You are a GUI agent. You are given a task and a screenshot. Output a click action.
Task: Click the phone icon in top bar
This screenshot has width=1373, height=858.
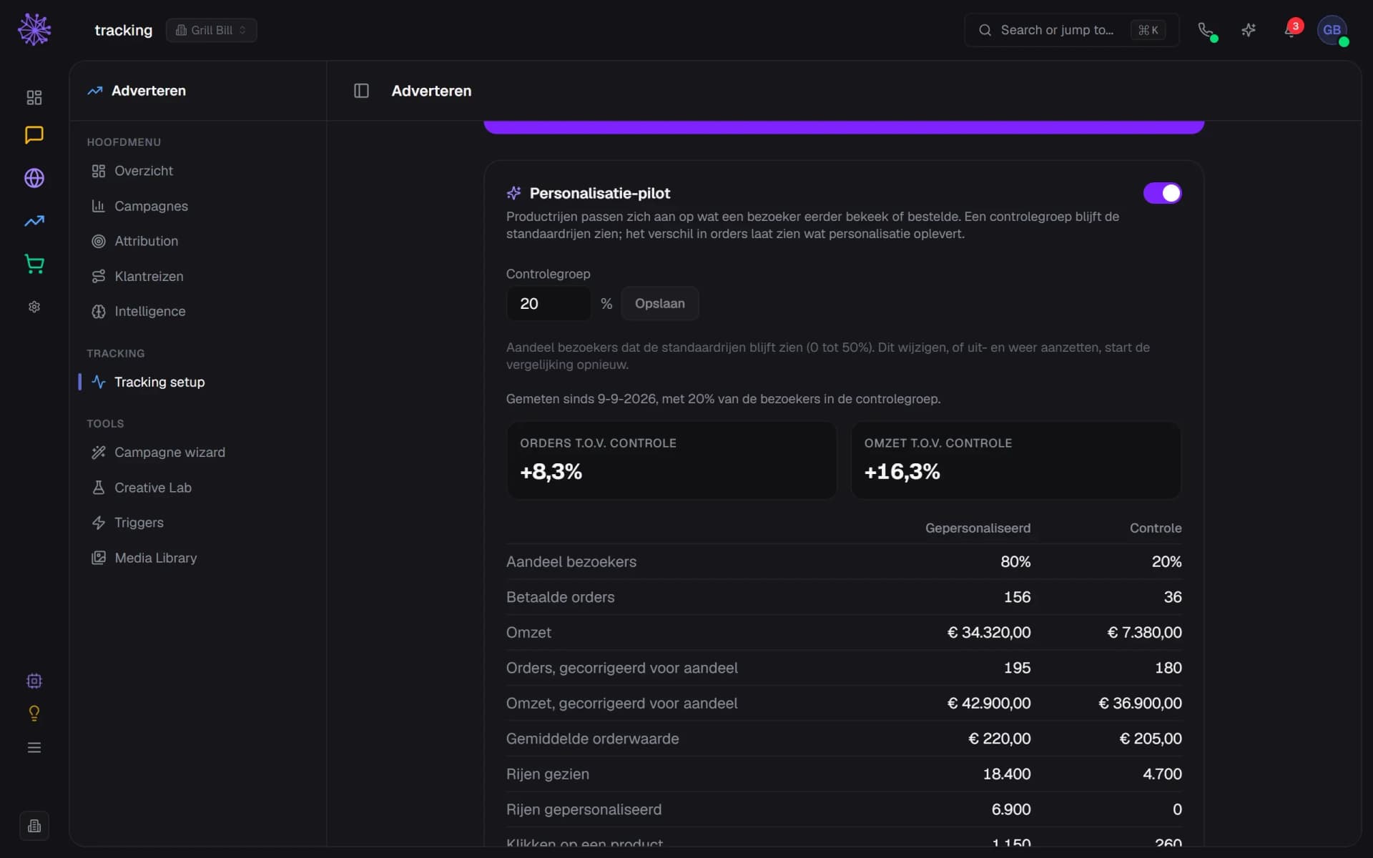1206,30
